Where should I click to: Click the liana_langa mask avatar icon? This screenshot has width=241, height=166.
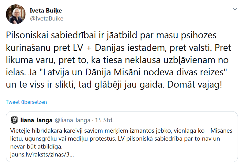pos(14,120)
